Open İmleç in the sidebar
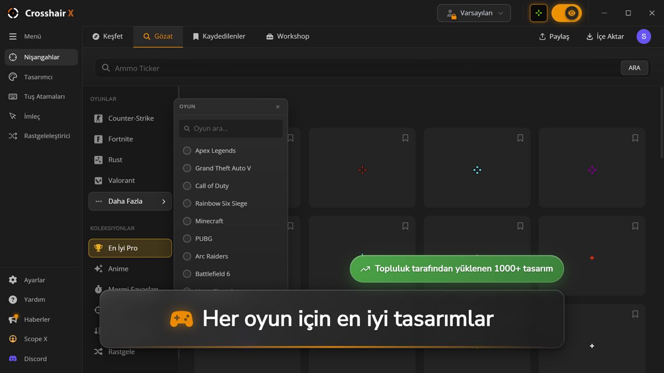The height and width of the screenshot is (373, 664). click(41, 116)
